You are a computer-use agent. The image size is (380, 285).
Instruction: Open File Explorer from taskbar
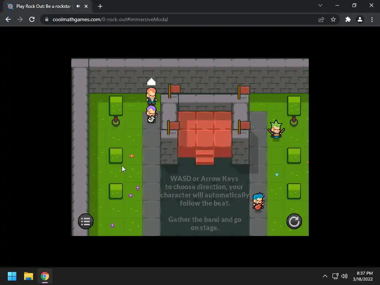point(28,276)
